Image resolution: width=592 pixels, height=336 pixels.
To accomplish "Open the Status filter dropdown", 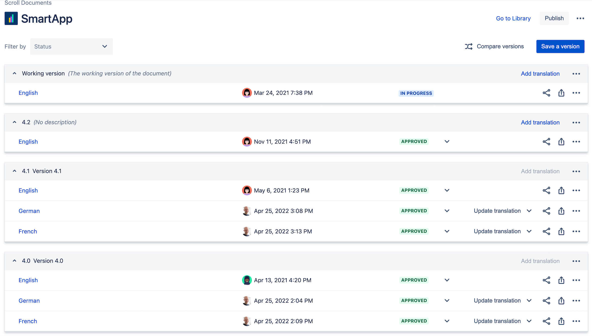I will point(71,47).
